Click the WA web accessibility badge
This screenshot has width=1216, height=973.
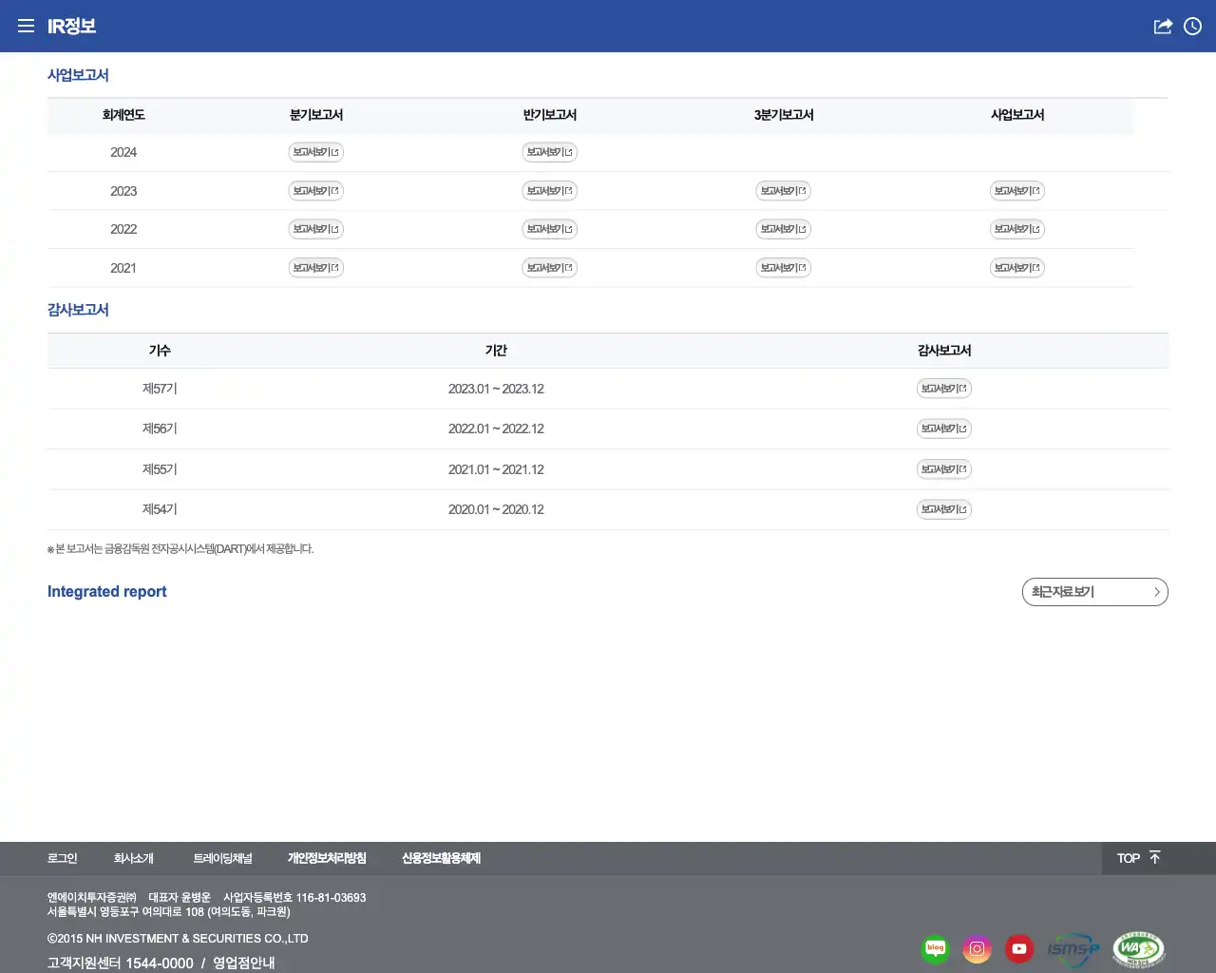(x=1138, y=948)
